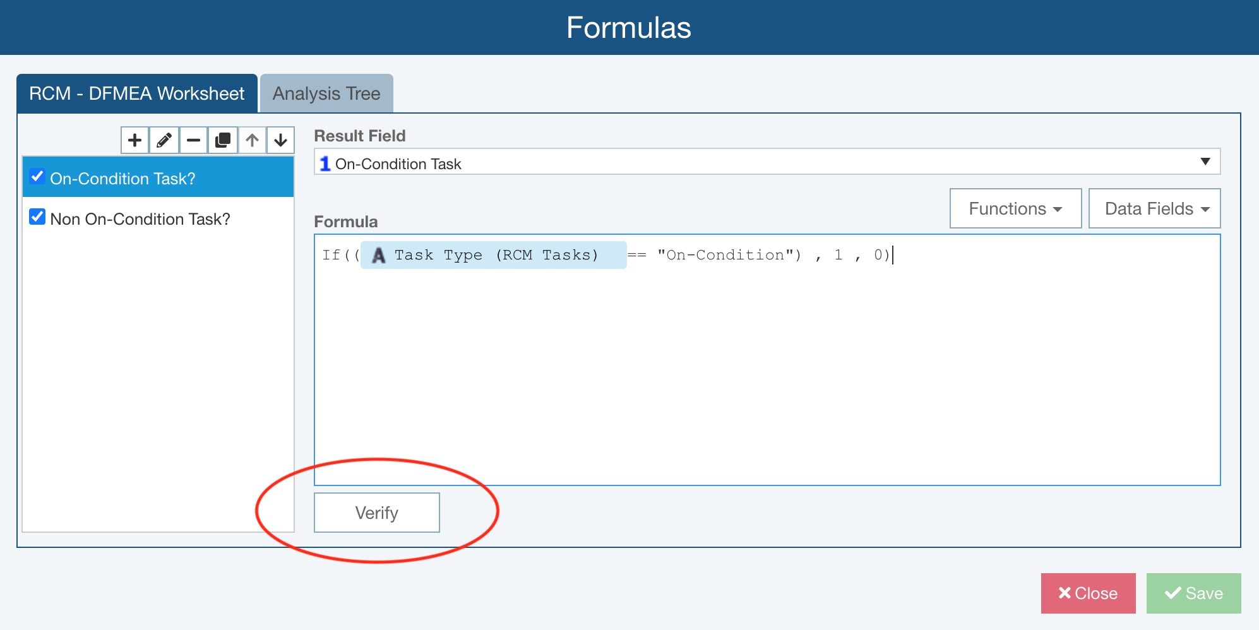Click the edit formula pencil icon
The width and height of the screenshot is (1259, 630).
point(164,140)
